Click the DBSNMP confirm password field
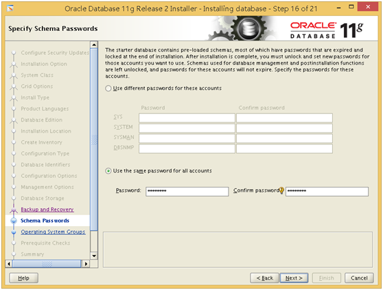Viewport: 383px width, 290px height. [284, 148]
